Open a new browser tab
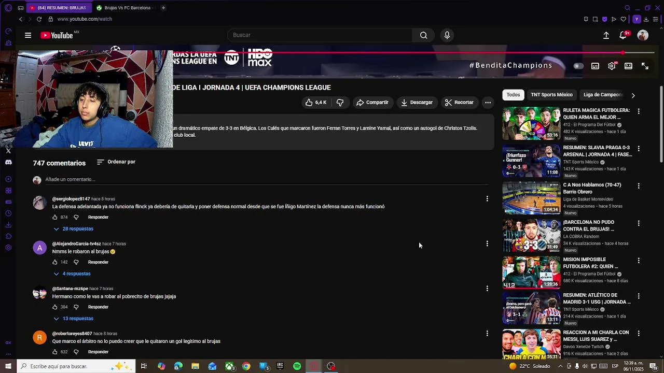 [163, 8]
